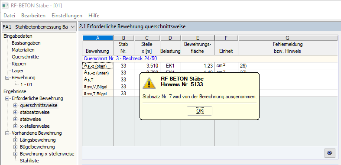Select Materialien in the navigator
Screen dimensions: 341x165
click(x=23, y=50)
